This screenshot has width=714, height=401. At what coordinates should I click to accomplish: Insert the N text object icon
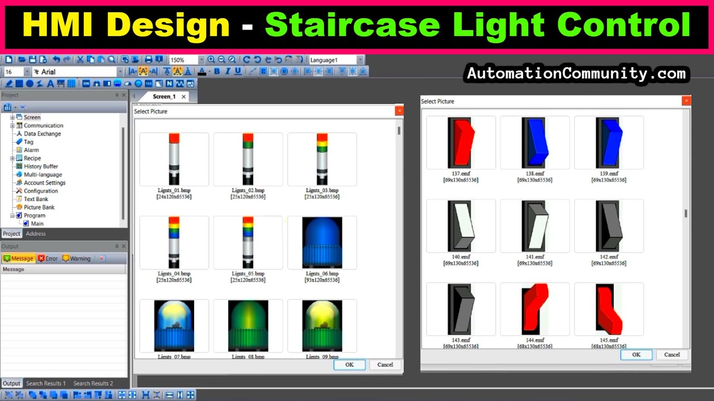pyautogui.click(x=169, y=84)
